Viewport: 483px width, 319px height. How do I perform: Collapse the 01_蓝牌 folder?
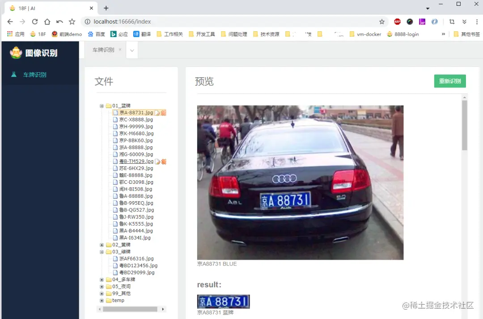pos(102,106)
